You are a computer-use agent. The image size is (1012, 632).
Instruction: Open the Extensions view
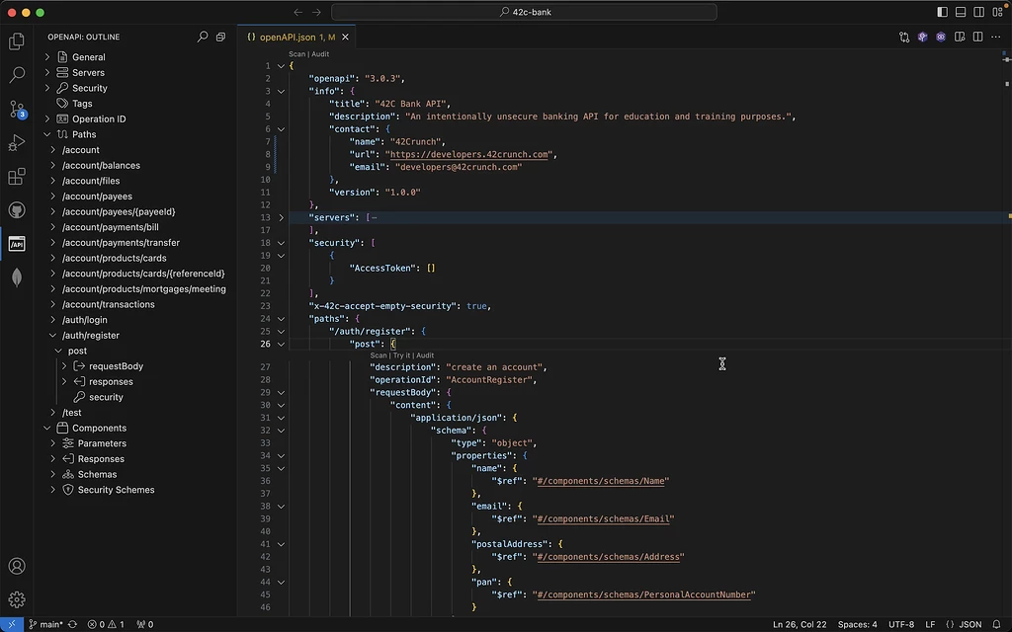(x=17, y=176)
